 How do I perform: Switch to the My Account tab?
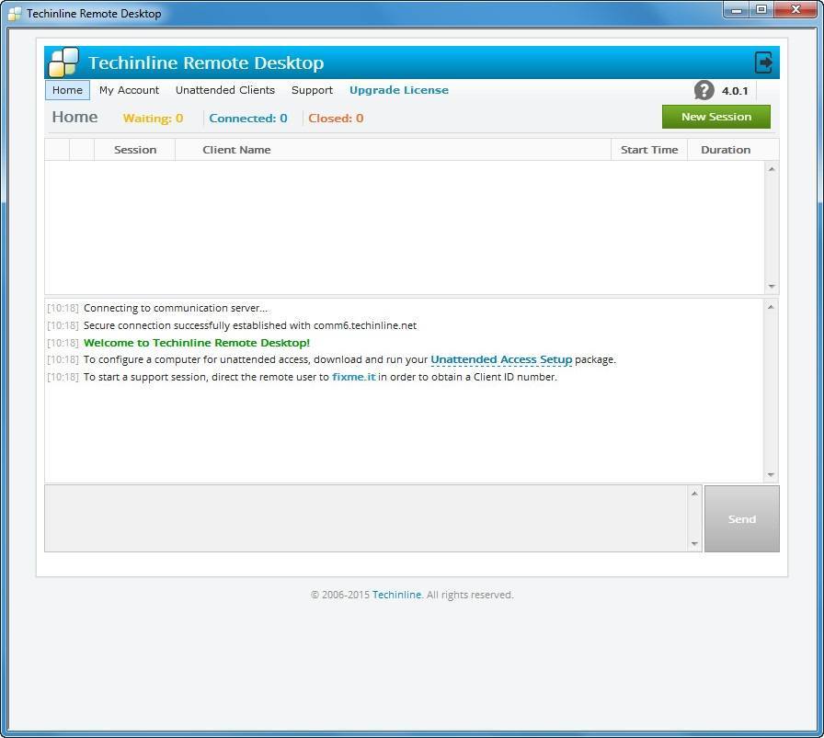(129, 90)
